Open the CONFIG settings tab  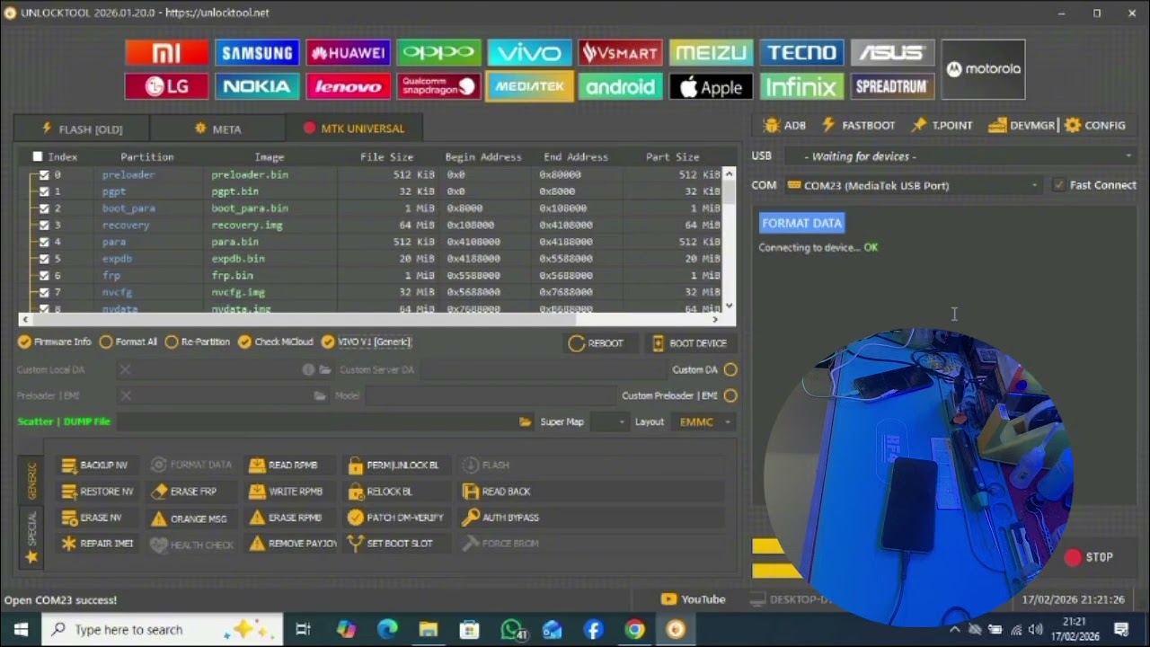[1095, 126]
